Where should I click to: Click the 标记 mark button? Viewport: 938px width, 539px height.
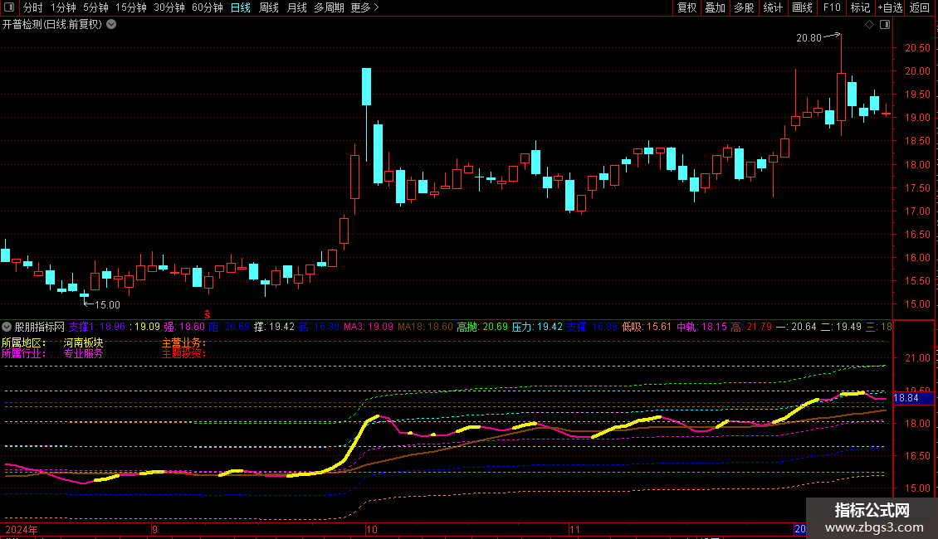(x=860, y=7)
